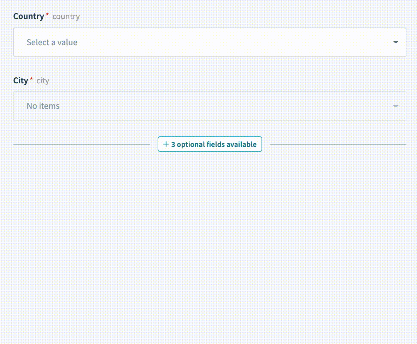Open the Country select box

click(x=210, y=42)
